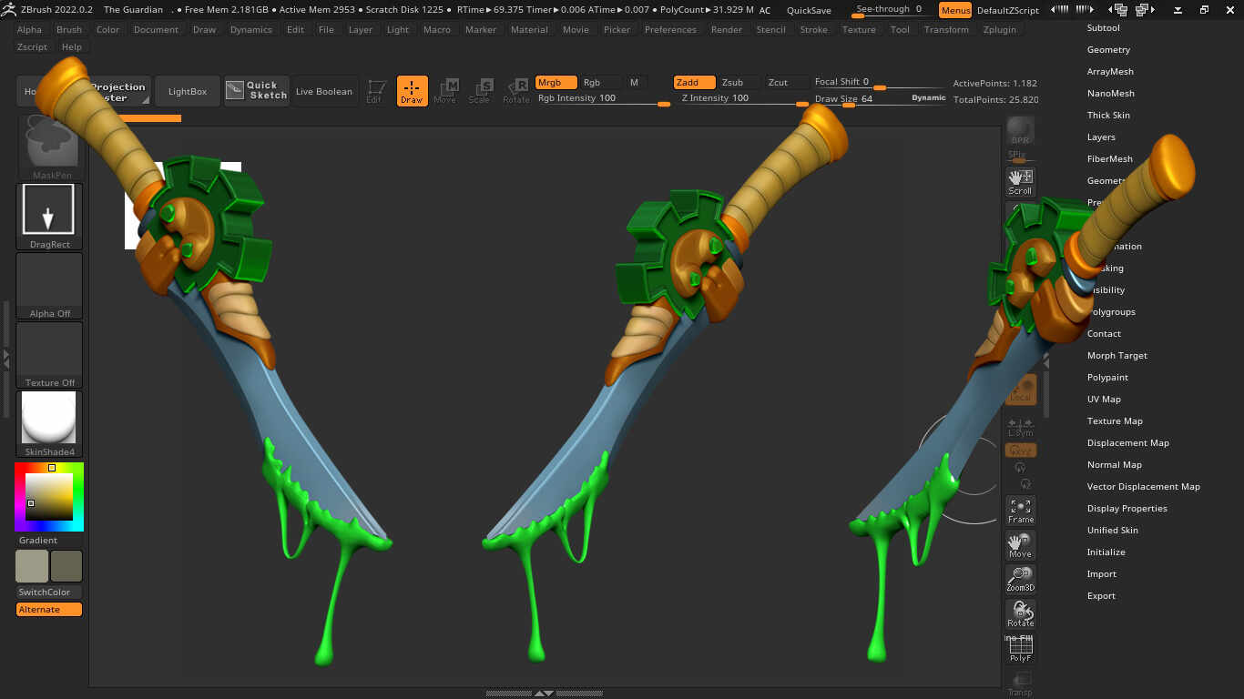The width and height of the screenshot is (1244, 699).
Task: Expand the NanoMesh section
Action: [1110, 94]
